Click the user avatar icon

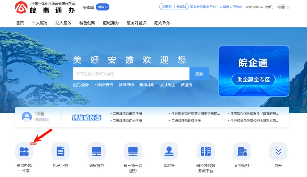pyautogui.click(x=27, y=117)
